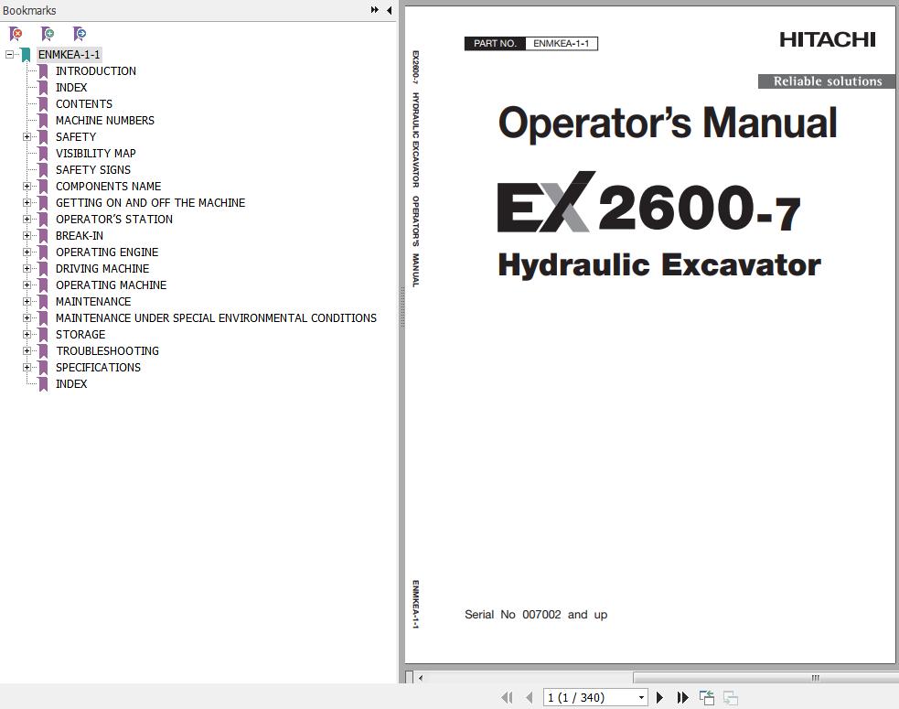
Task: Click the bookmark icon beside MACHINE NUMBERS
Action: [43, 121]
